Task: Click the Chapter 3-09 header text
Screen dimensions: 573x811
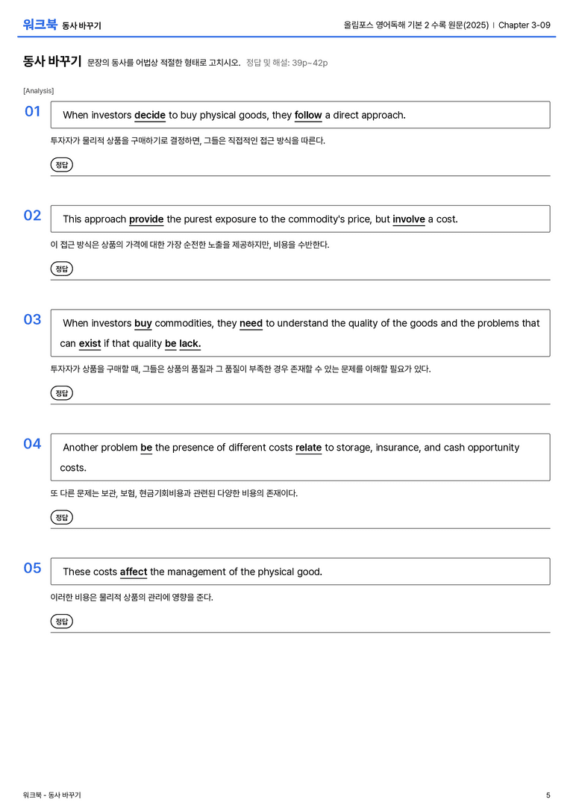Action: click(524, 25)
